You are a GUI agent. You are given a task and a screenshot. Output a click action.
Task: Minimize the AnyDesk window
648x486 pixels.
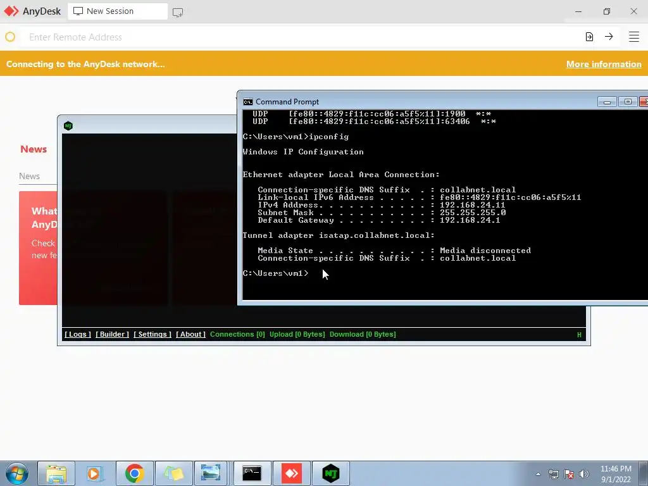[x=578, y=11]
